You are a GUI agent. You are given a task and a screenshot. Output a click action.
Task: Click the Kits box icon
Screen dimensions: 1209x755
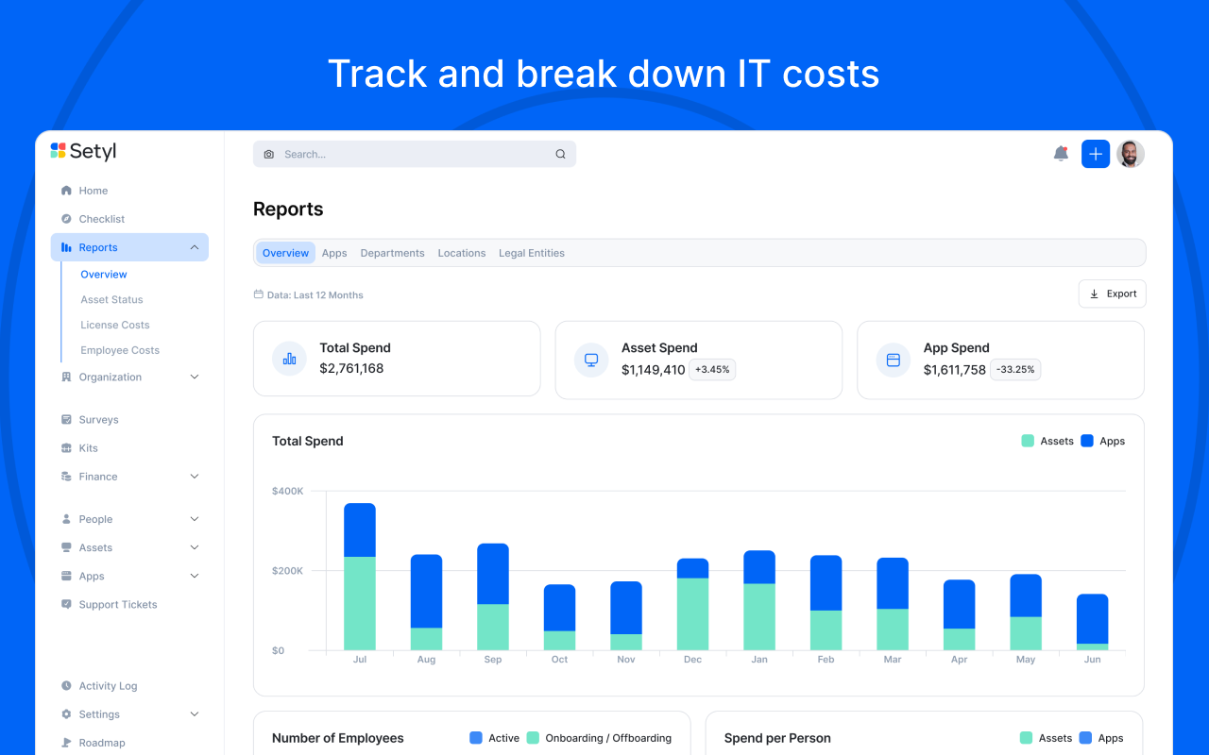pos(66,448)
